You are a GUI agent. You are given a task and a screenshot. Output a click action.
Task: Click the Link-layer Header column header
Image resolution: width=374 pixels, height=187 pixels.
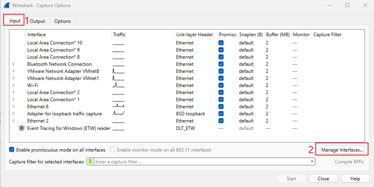click(196, 35)
